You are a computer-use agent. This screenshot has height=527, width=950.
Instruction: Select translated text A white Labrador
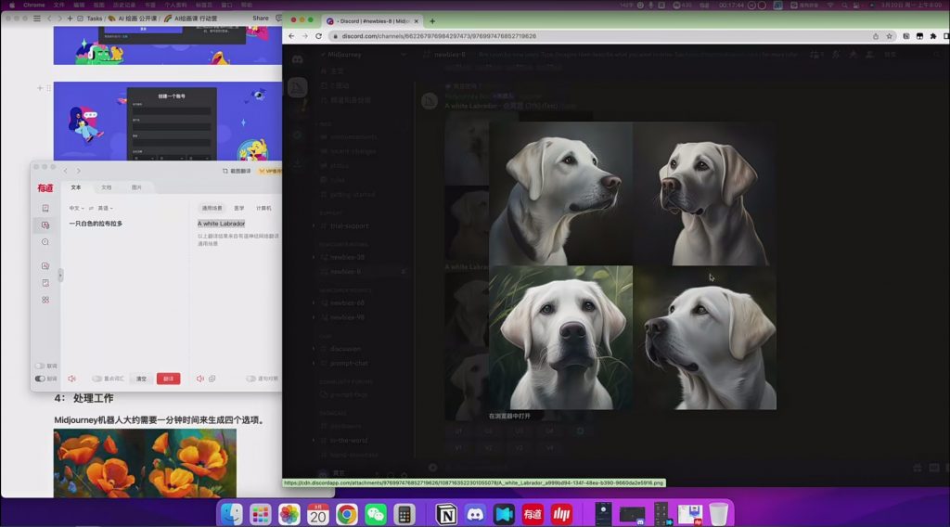point(221,224)
